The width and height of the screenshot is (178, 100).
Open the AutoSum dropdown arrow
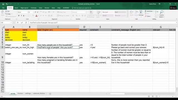(154, 11)
